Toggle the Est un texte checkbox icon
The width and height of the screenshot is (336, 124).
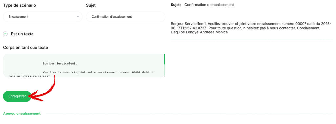point(5,34)
